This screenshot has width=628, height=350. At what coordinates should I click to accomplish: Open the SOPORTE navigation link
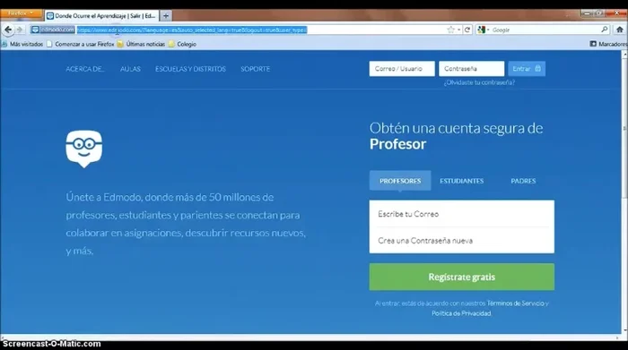255,69
